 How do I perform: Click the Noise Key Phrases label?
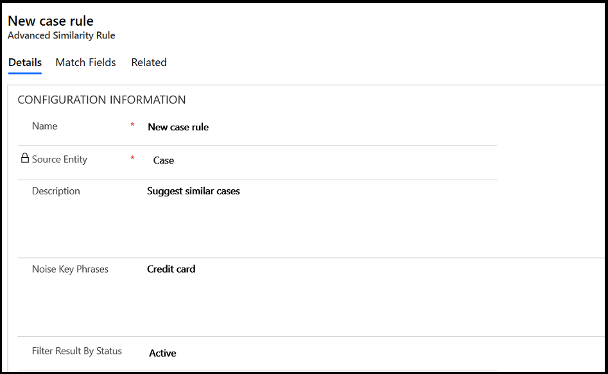(70, 269)
